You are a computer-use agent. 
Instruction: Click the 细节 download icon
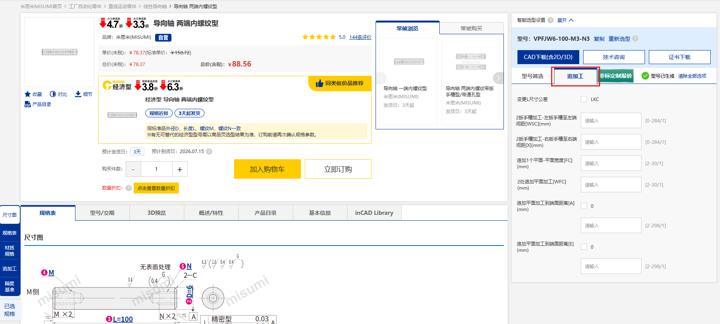(78, 94)
